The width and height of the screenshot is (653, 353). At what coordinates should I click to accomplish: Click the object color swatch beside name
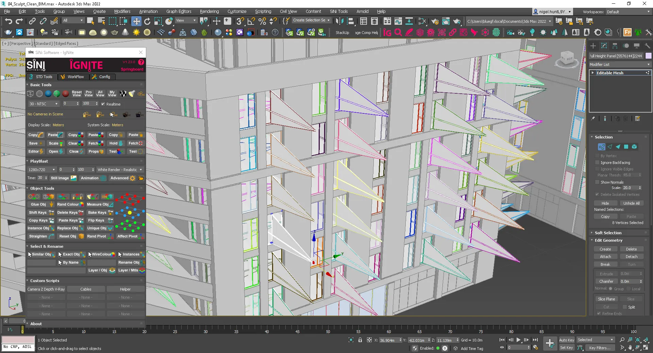click(648, 56)
